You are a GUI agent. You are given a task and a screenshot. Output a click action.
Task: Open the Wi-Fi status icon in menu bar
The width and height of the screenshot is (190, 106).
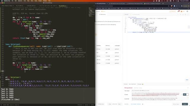tap(173, 1)
